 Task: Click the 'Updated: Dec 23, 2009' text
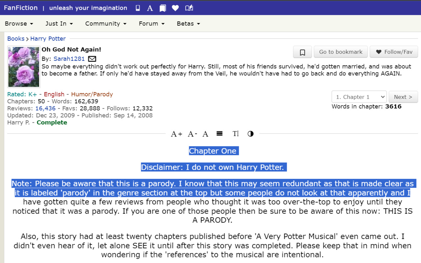[41, 115]
